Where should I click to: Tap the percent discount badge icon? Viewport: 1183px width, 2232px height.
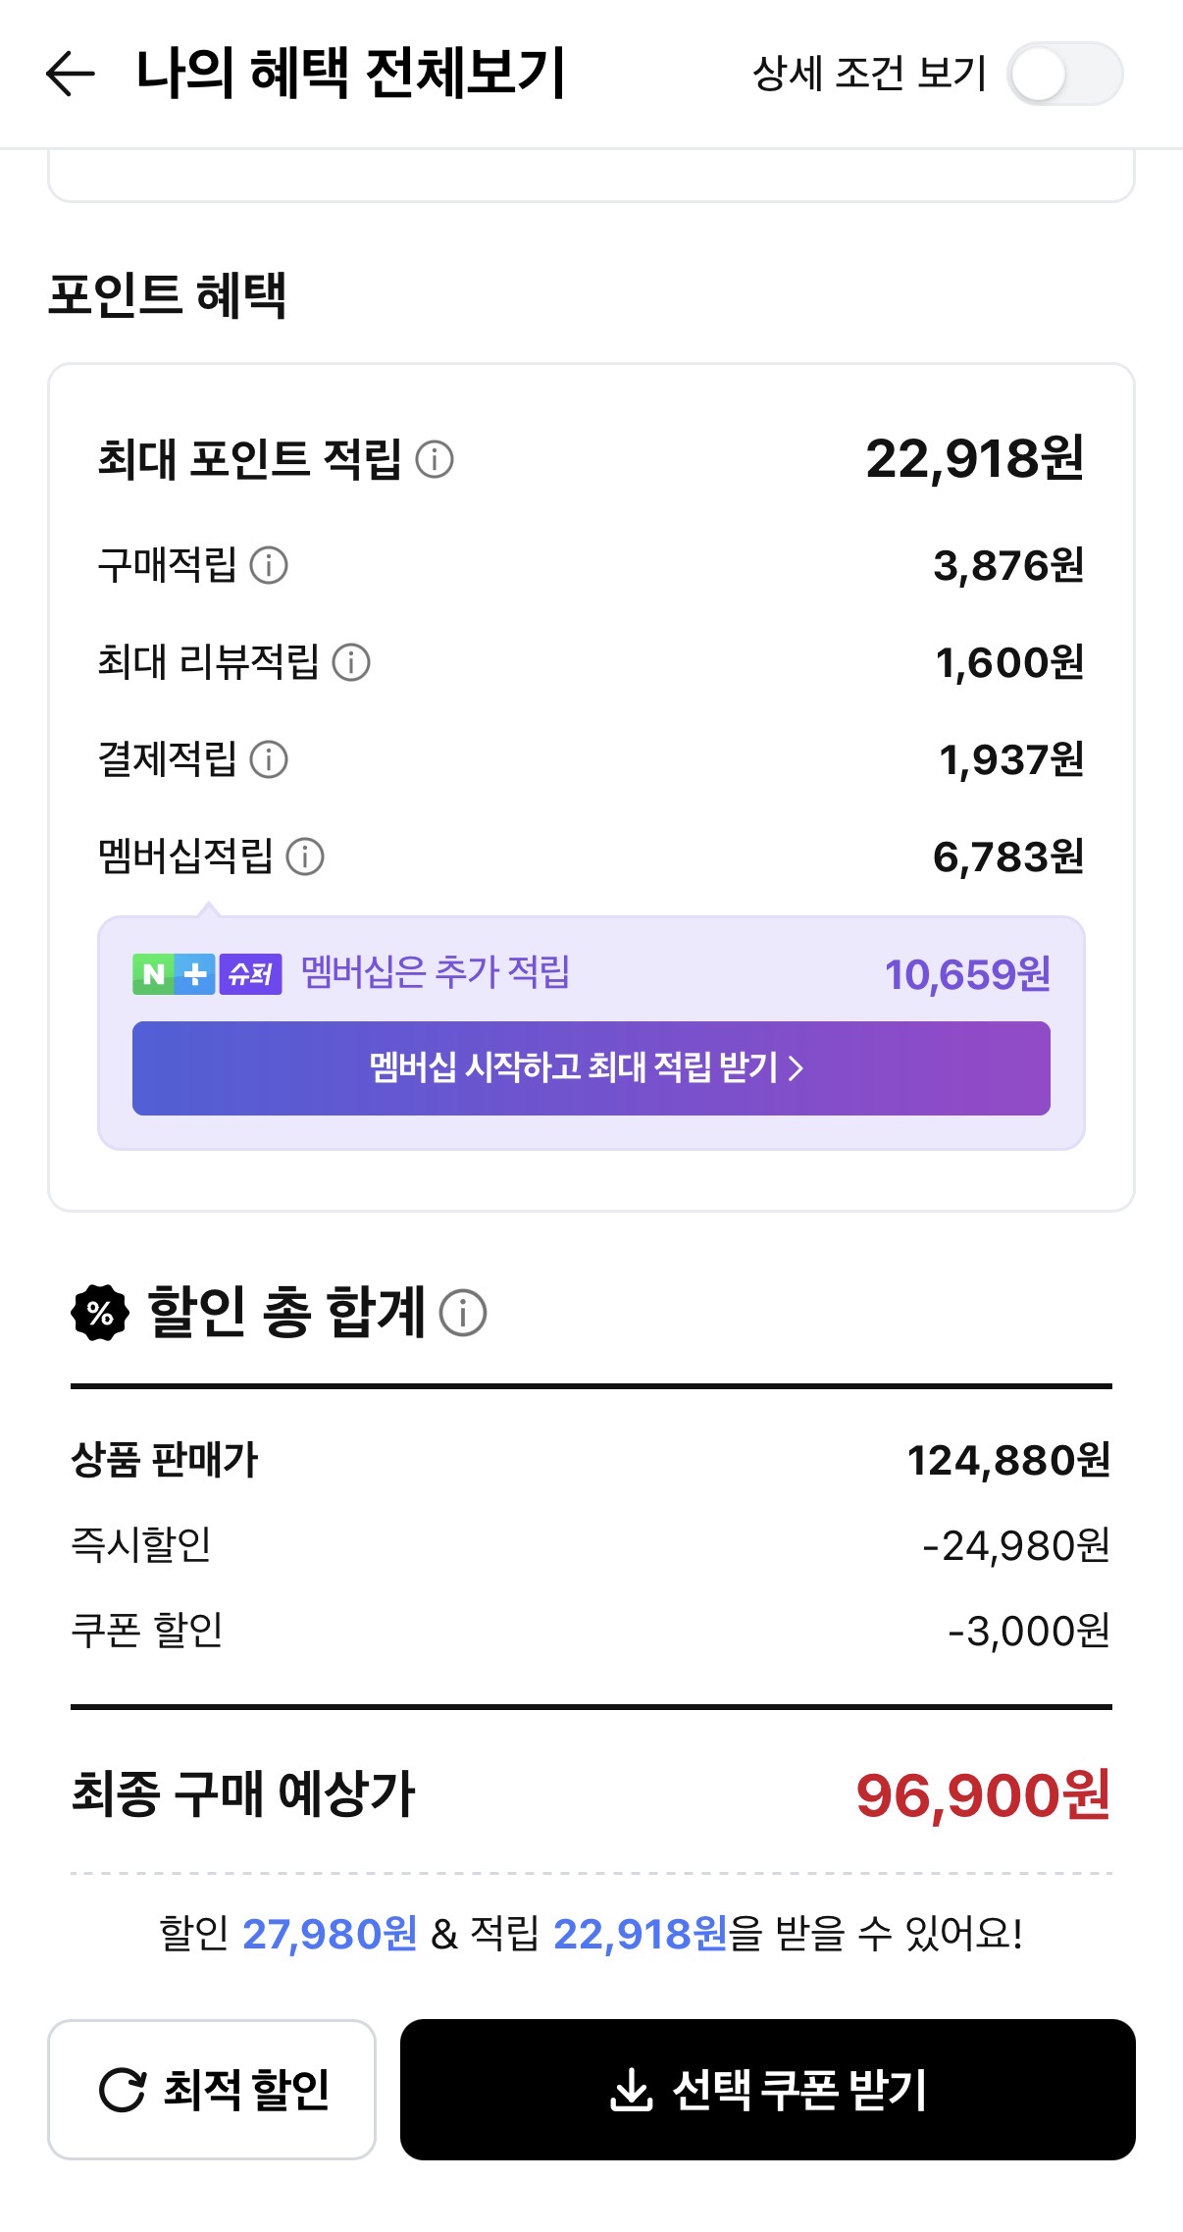click(100, 1313)
